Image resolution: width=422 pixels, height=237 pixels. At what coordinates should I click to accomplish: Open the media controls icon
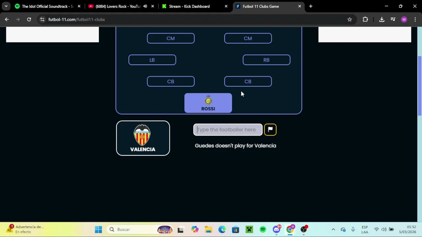pos(393,19)
